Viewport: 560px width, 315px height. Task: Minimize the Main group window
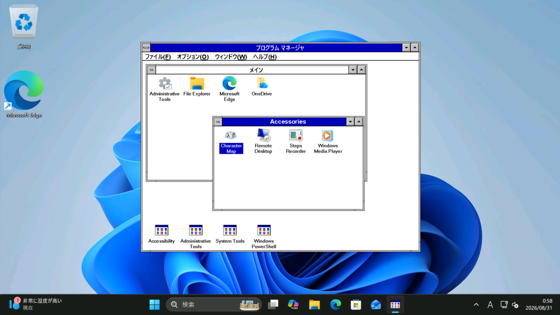(353, 70)
